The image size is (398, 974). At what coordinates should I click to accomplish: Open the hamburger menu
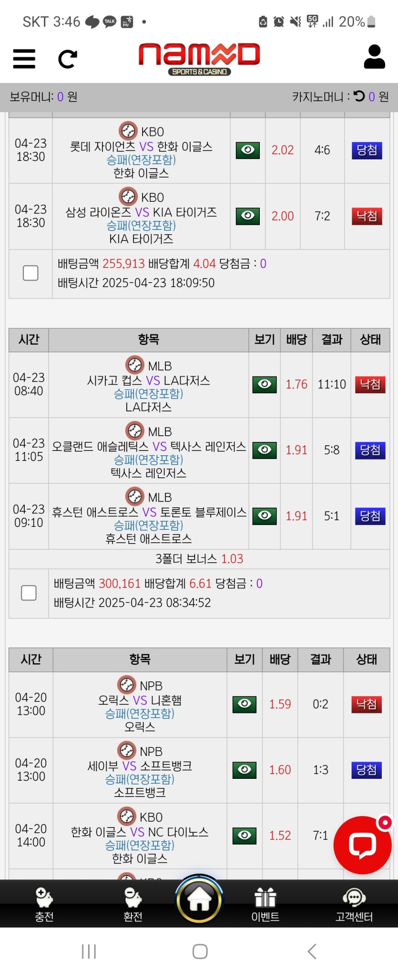click(x=24, y=59)
